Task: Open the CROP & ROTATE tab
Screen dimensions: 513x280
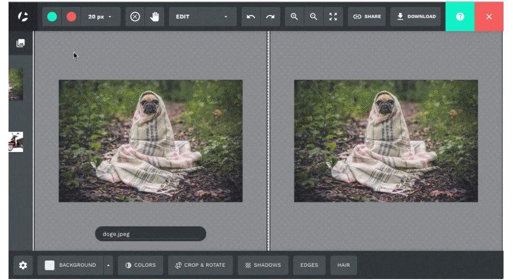Action: point(200,265)
